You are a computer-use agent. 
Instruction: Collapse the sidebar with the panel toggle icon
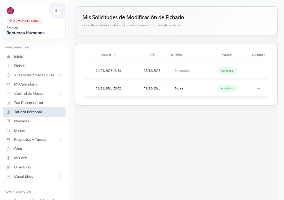click(57, 11)
